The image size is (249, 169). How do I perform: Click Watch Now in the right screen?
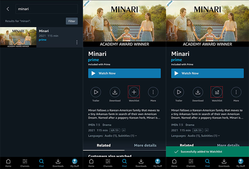tap(207, 73)
